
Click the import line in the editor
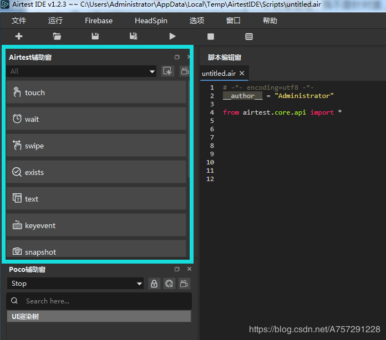[282, 112]
